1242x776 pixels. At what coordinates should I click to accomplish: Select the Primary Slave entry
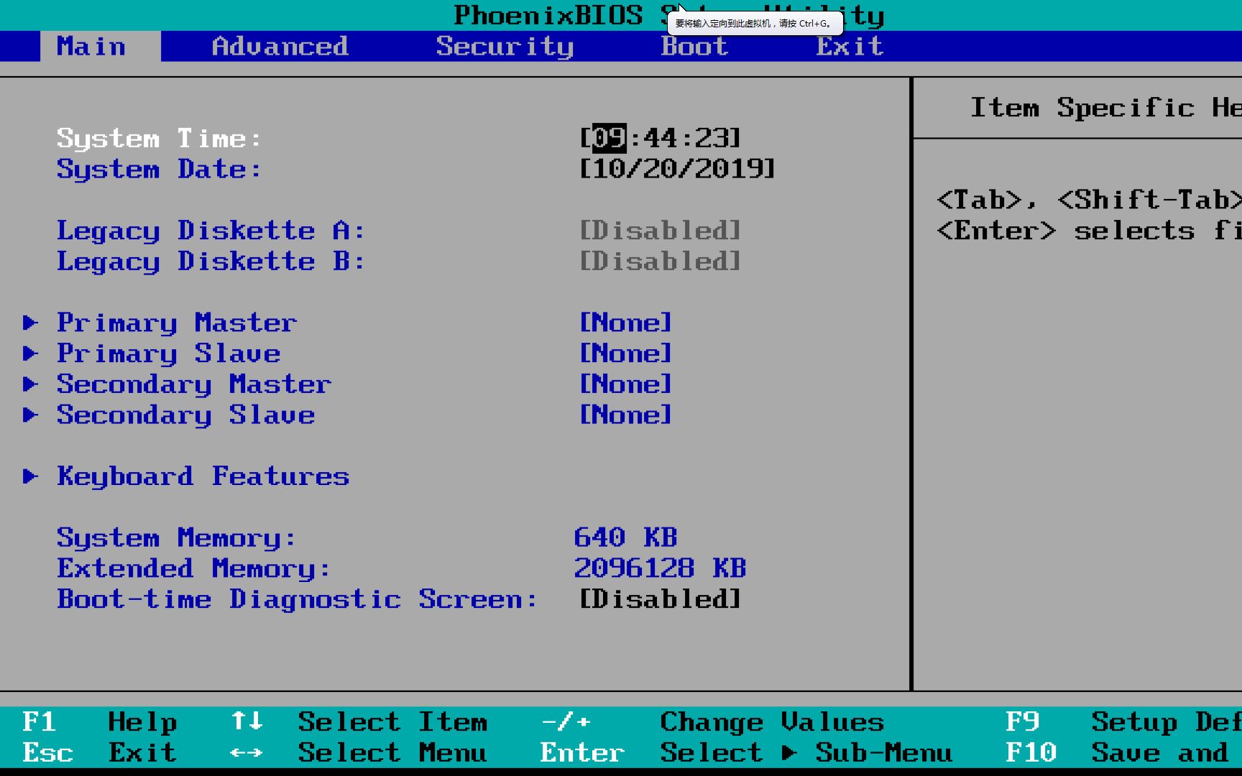168,354
